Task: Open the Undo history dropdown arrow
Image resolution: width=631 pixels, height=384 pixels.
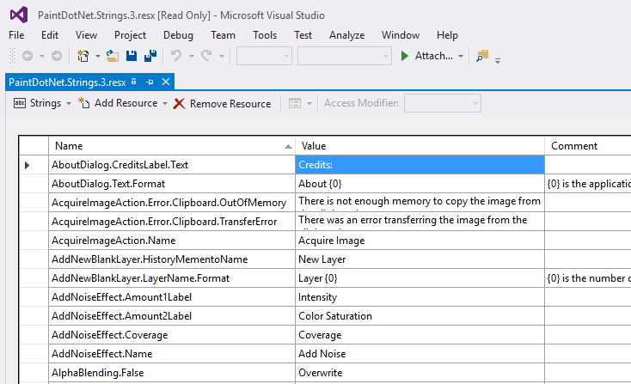Action: (192, 57)
